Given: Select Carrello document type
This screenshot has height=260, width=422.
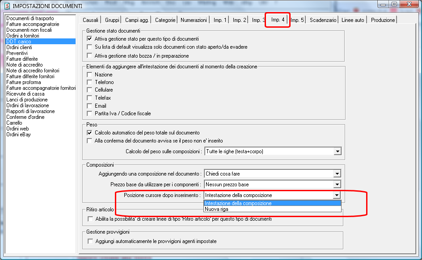Looking at the screenshot, I should click(40, 123).
